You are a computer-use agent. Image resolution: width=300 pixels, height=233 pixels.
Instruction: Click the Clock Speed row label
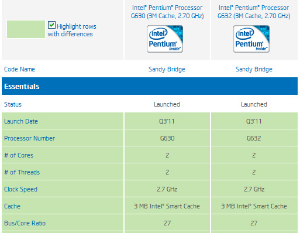[x=20, y=189]
